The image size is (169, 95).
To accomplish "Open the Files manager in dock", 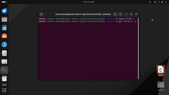I will point(4,19).
